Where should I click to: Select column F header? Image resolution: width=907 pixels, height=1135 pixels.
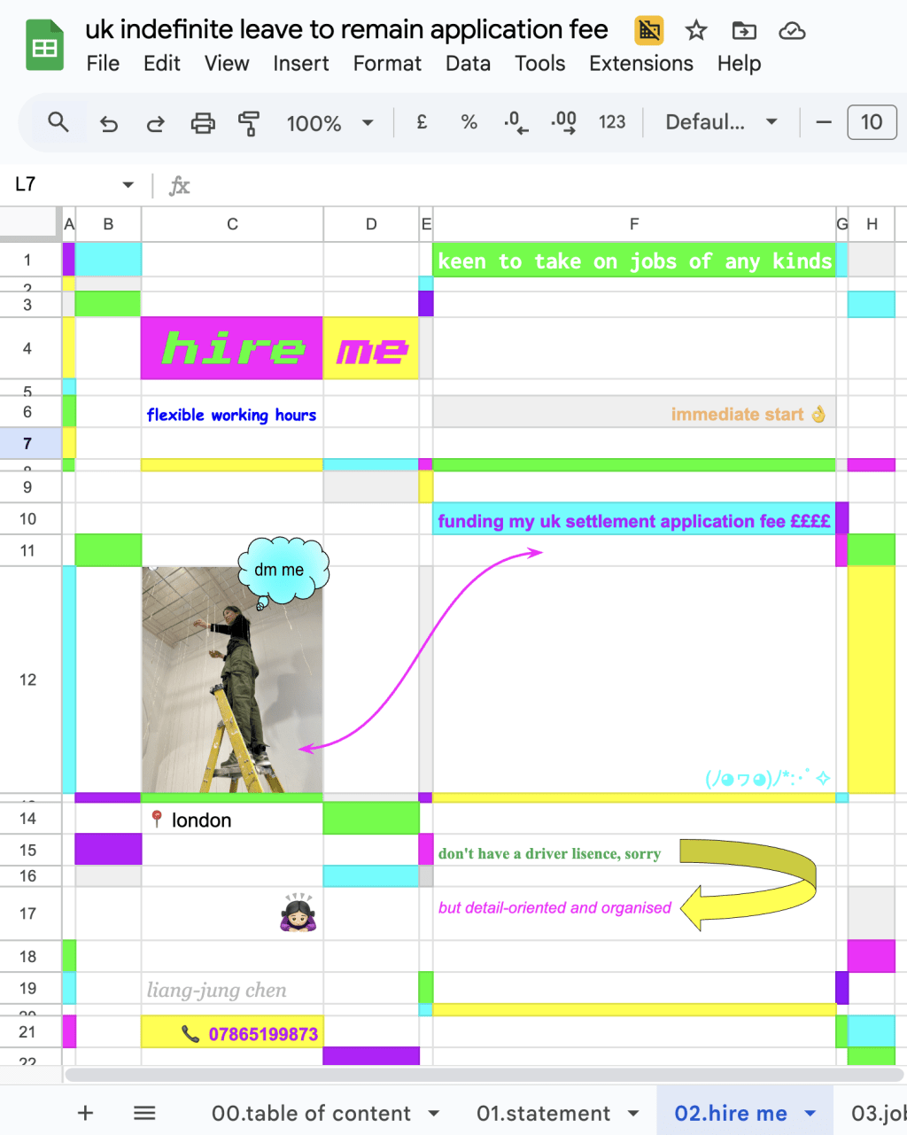tap(634, 224)
